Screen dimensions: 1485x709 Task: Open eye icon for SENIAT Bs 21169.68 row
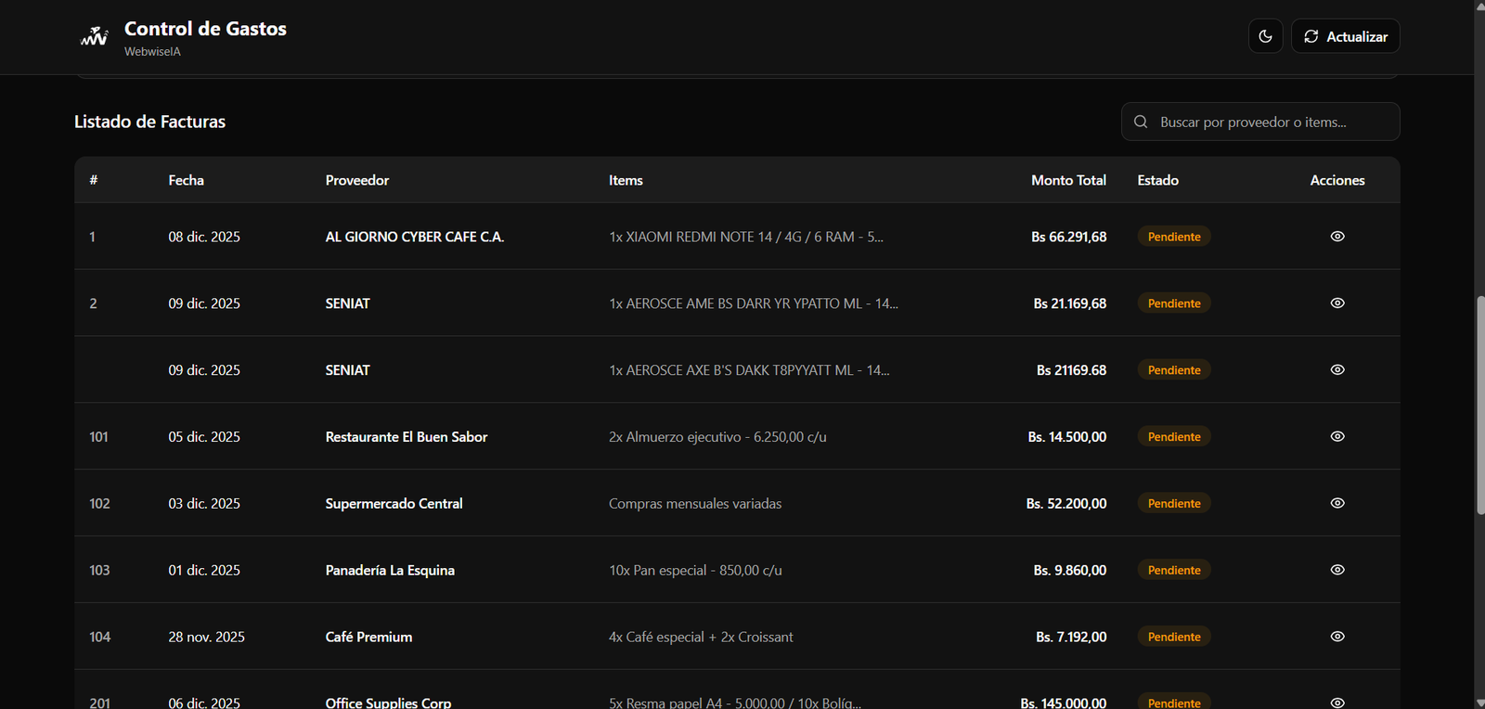(1337, 370)
